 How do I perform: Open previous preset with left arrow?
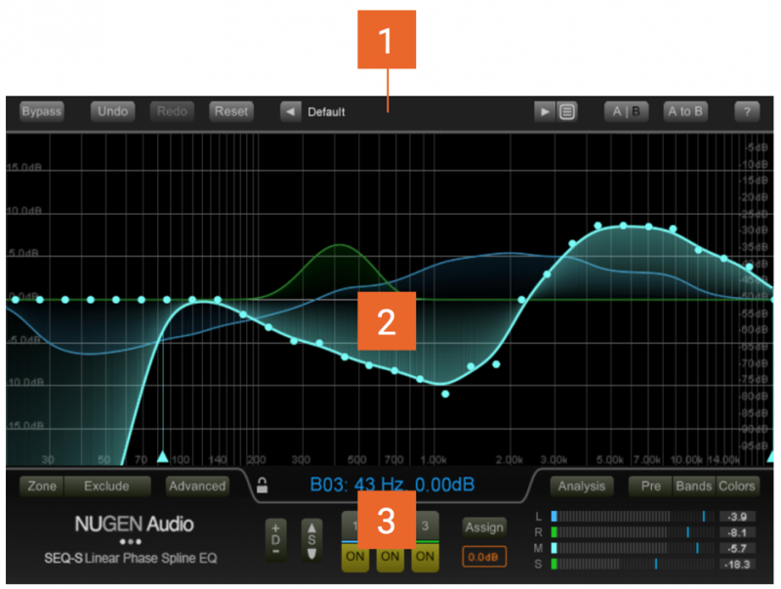289,111
